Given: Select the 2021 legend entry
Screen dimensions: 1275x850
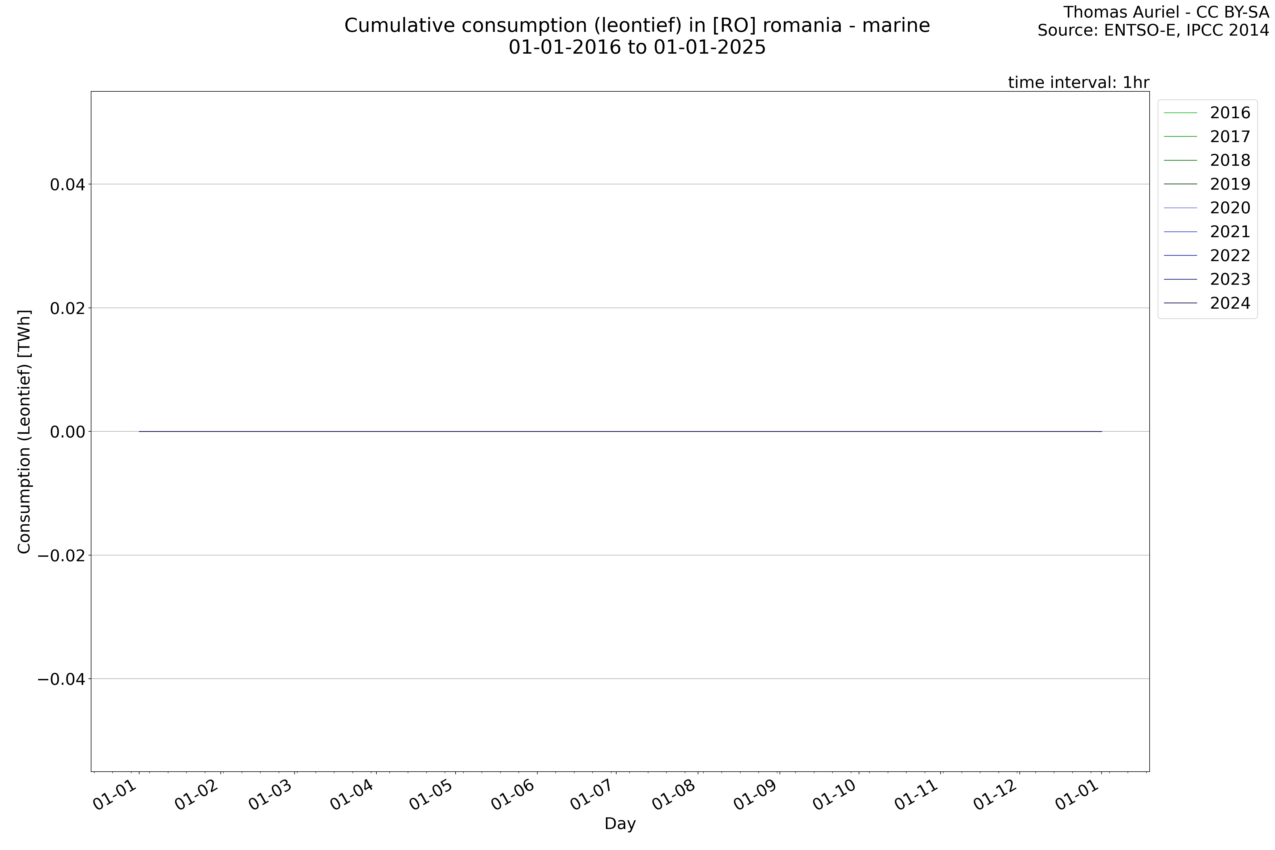Looking at the screenshot, I should [1230, 232].
